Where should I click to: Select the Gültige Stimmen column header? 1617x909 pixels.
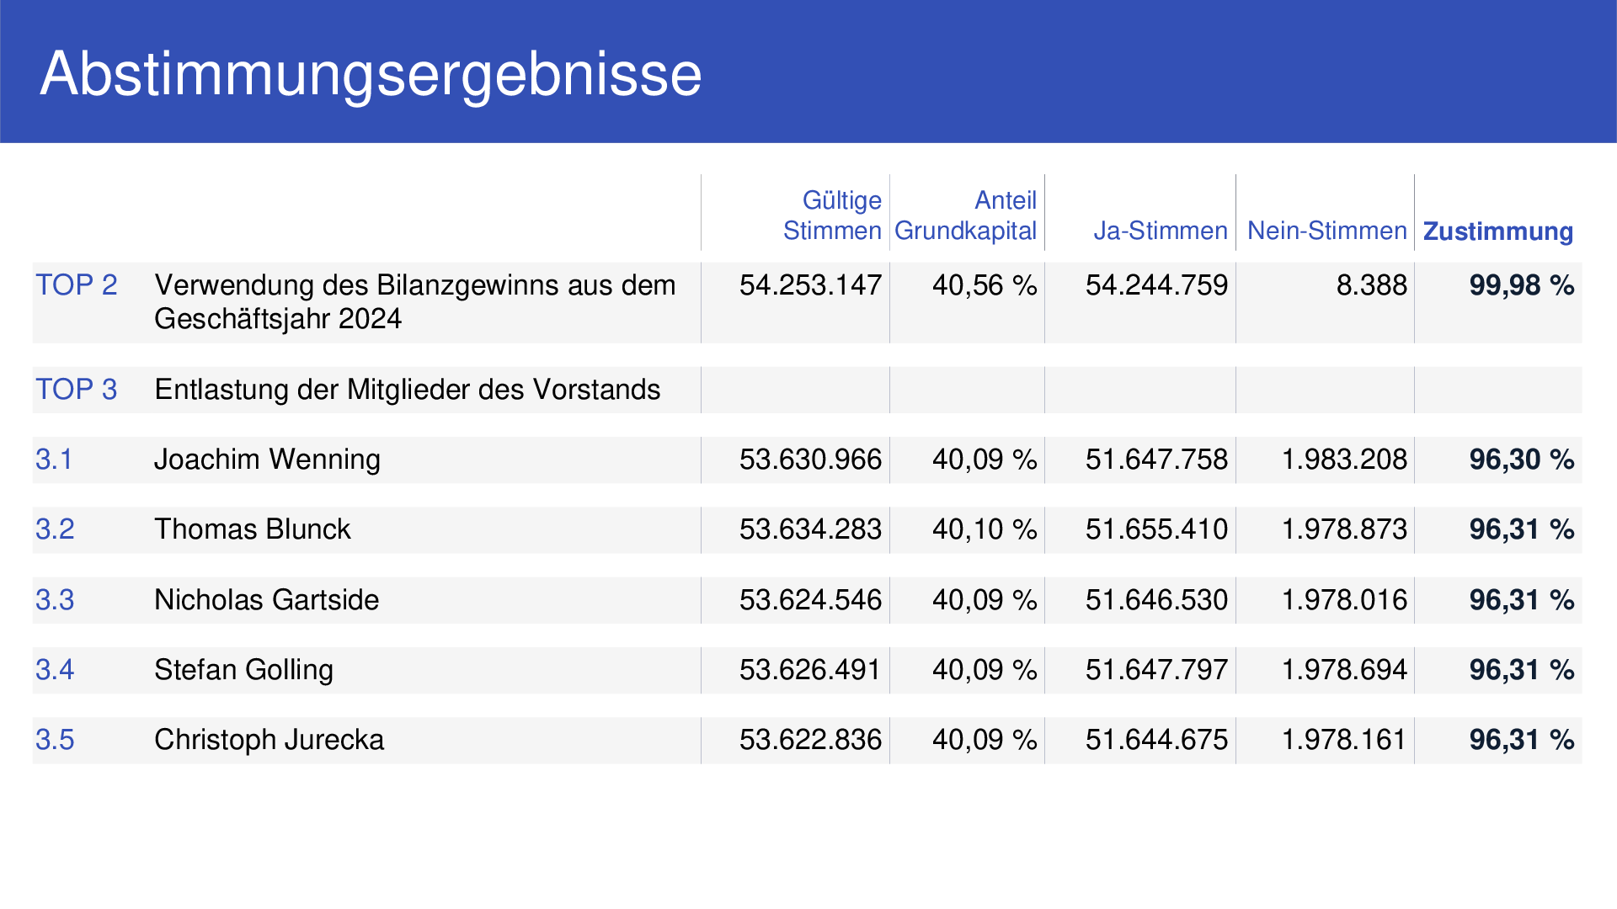click(832, 215)
